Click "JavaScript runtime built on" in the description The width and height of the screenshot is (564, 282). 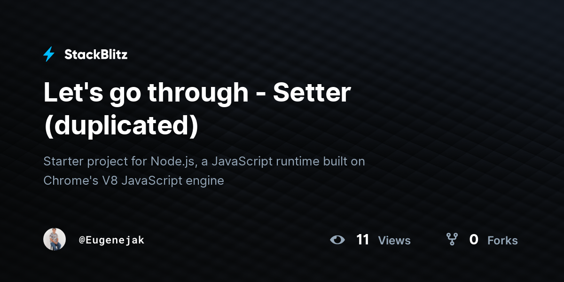click(288, 161)
